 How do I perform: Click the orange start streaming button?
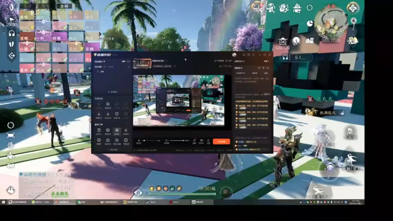(x=222, y=141)
